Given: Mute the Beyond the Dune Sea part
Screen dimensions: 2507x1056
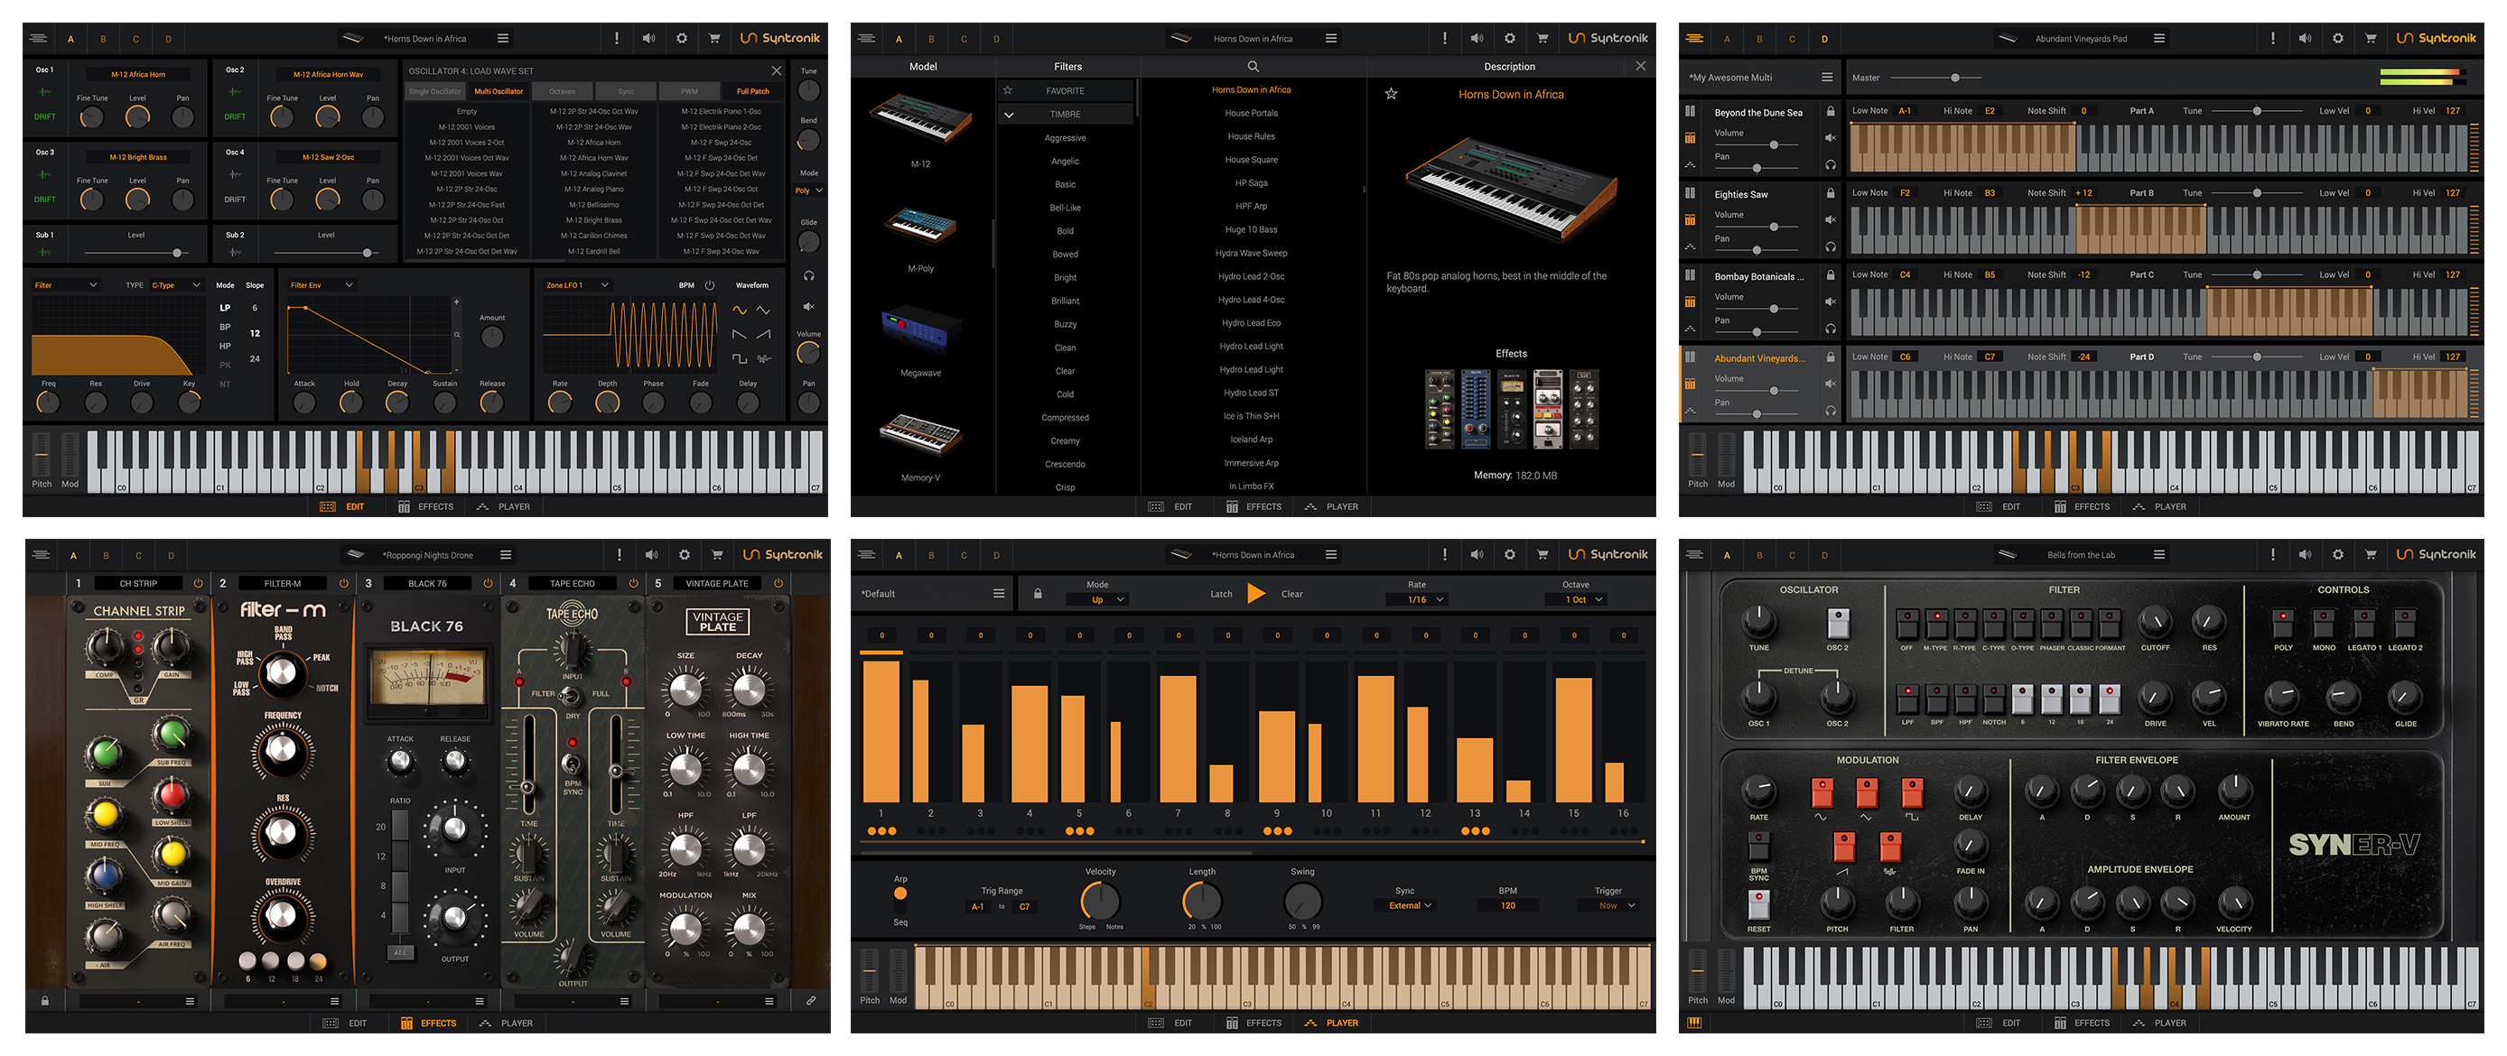Looking at the screenshot, I should (1831, 137).
